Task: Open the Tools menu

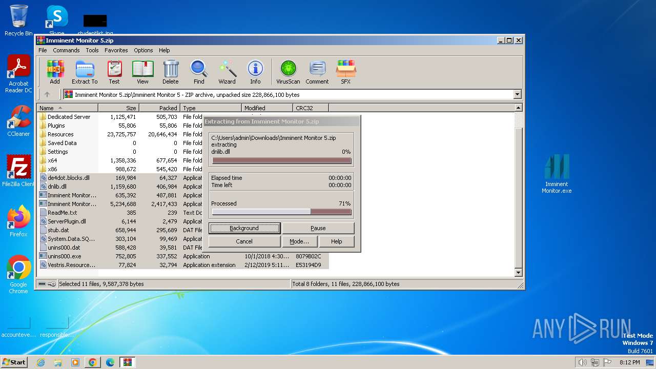Action: pos(92,50)
